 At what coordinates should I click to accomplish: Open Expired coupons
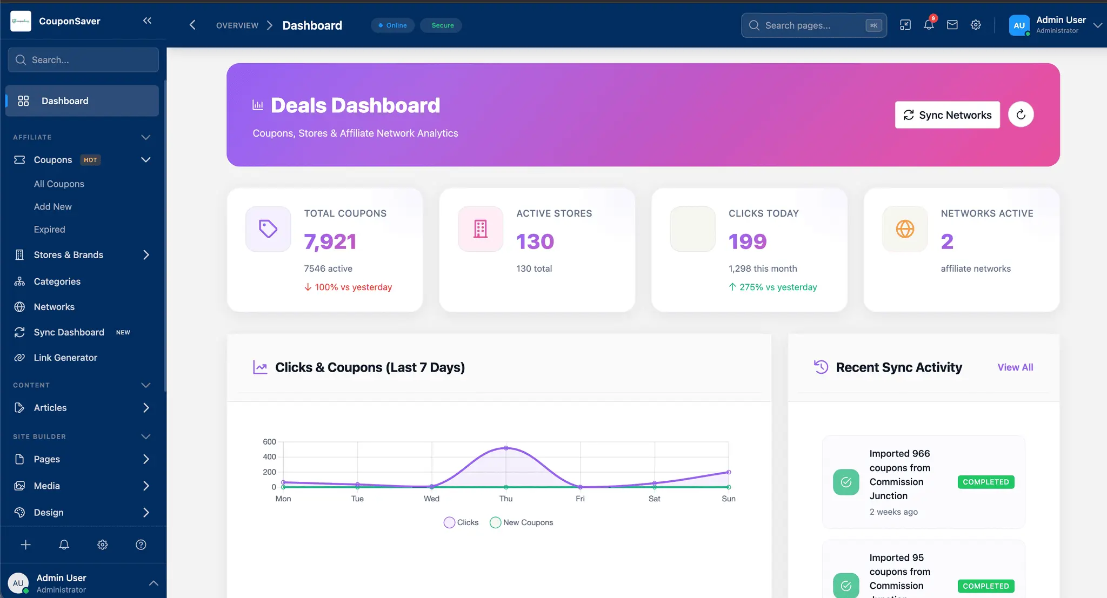[x=49, y=229]
